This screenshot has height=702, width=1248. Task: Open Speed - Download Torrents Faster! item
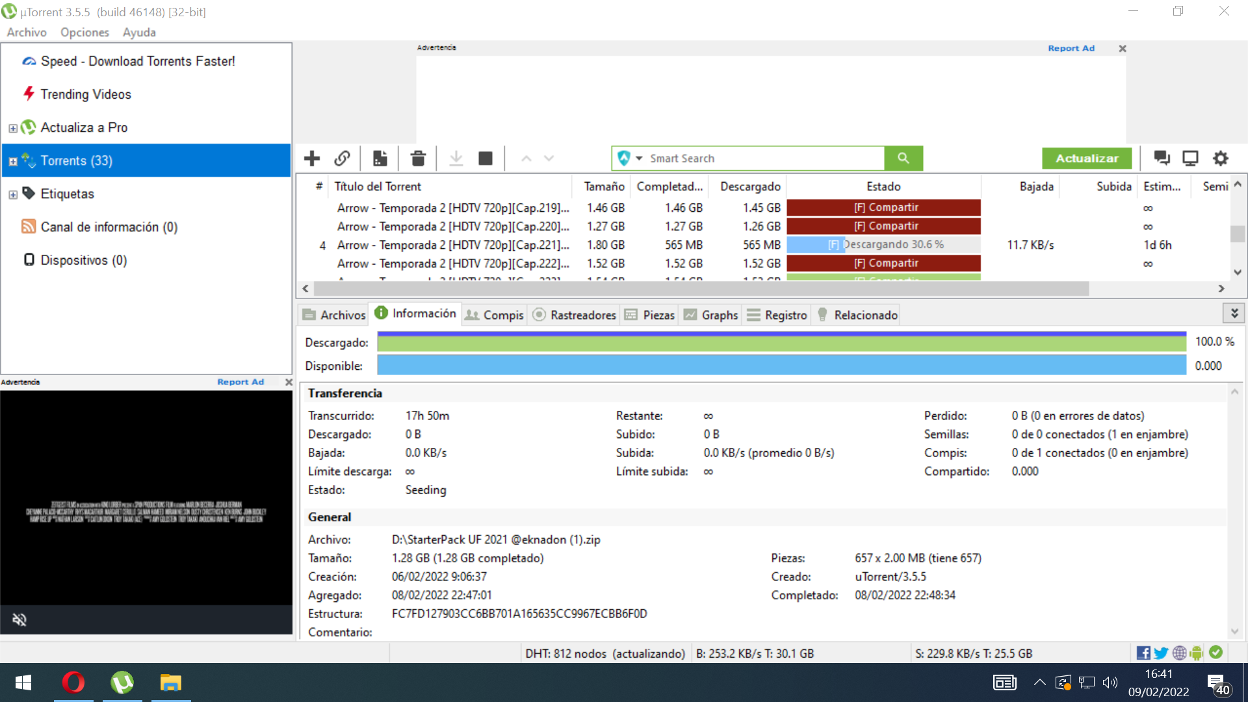click(x=138, y=61)
